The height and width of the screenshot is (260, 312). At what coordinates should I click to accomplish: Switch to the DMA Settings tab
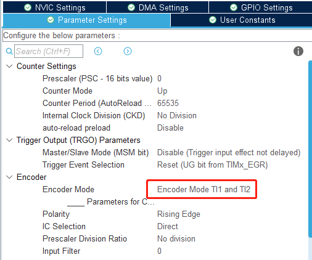[158, 7]
